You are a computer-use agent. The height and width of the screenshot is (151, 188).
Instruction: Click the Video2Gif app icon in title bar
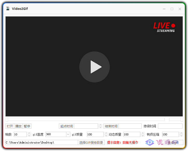click(8, 9)
